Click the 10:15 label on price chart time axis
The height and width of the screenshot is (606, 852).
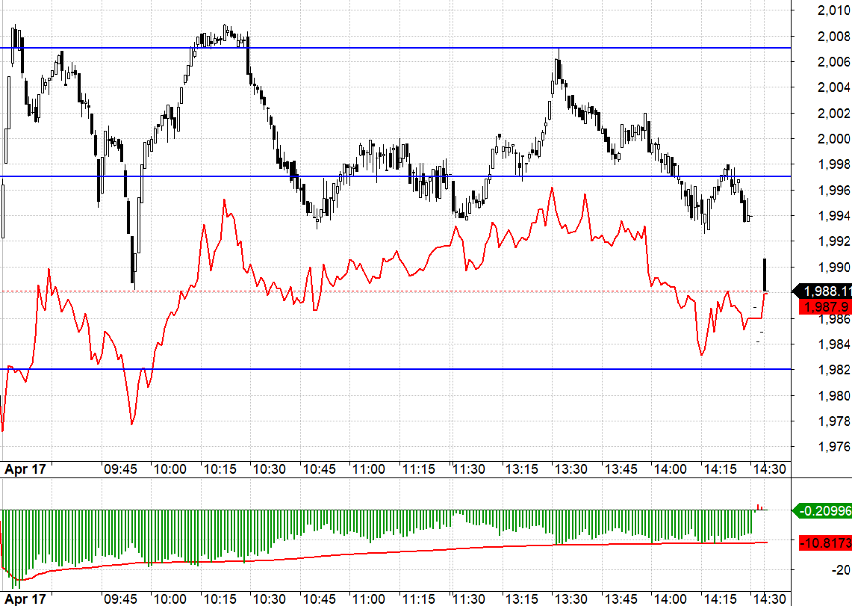coord(220,469)
